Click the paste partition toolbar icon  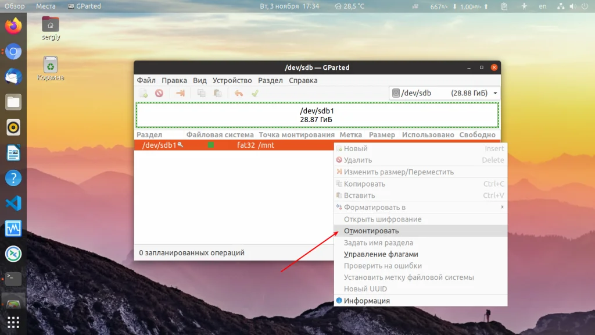pyautogui.click(x=217, y=93)
